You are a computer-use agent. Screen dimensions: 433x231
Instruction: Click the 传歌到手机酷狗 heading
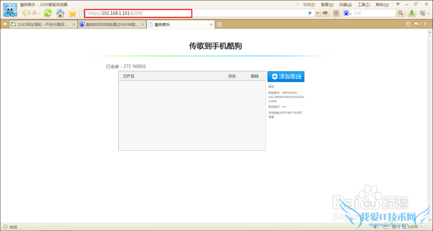[215, 46]
